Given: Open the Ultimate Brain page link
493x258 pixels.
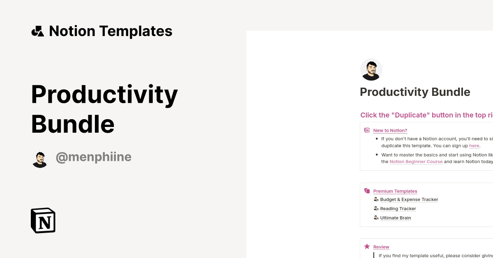Looking at the screenshot, I should pyautogui.click(x=396, y=218).
